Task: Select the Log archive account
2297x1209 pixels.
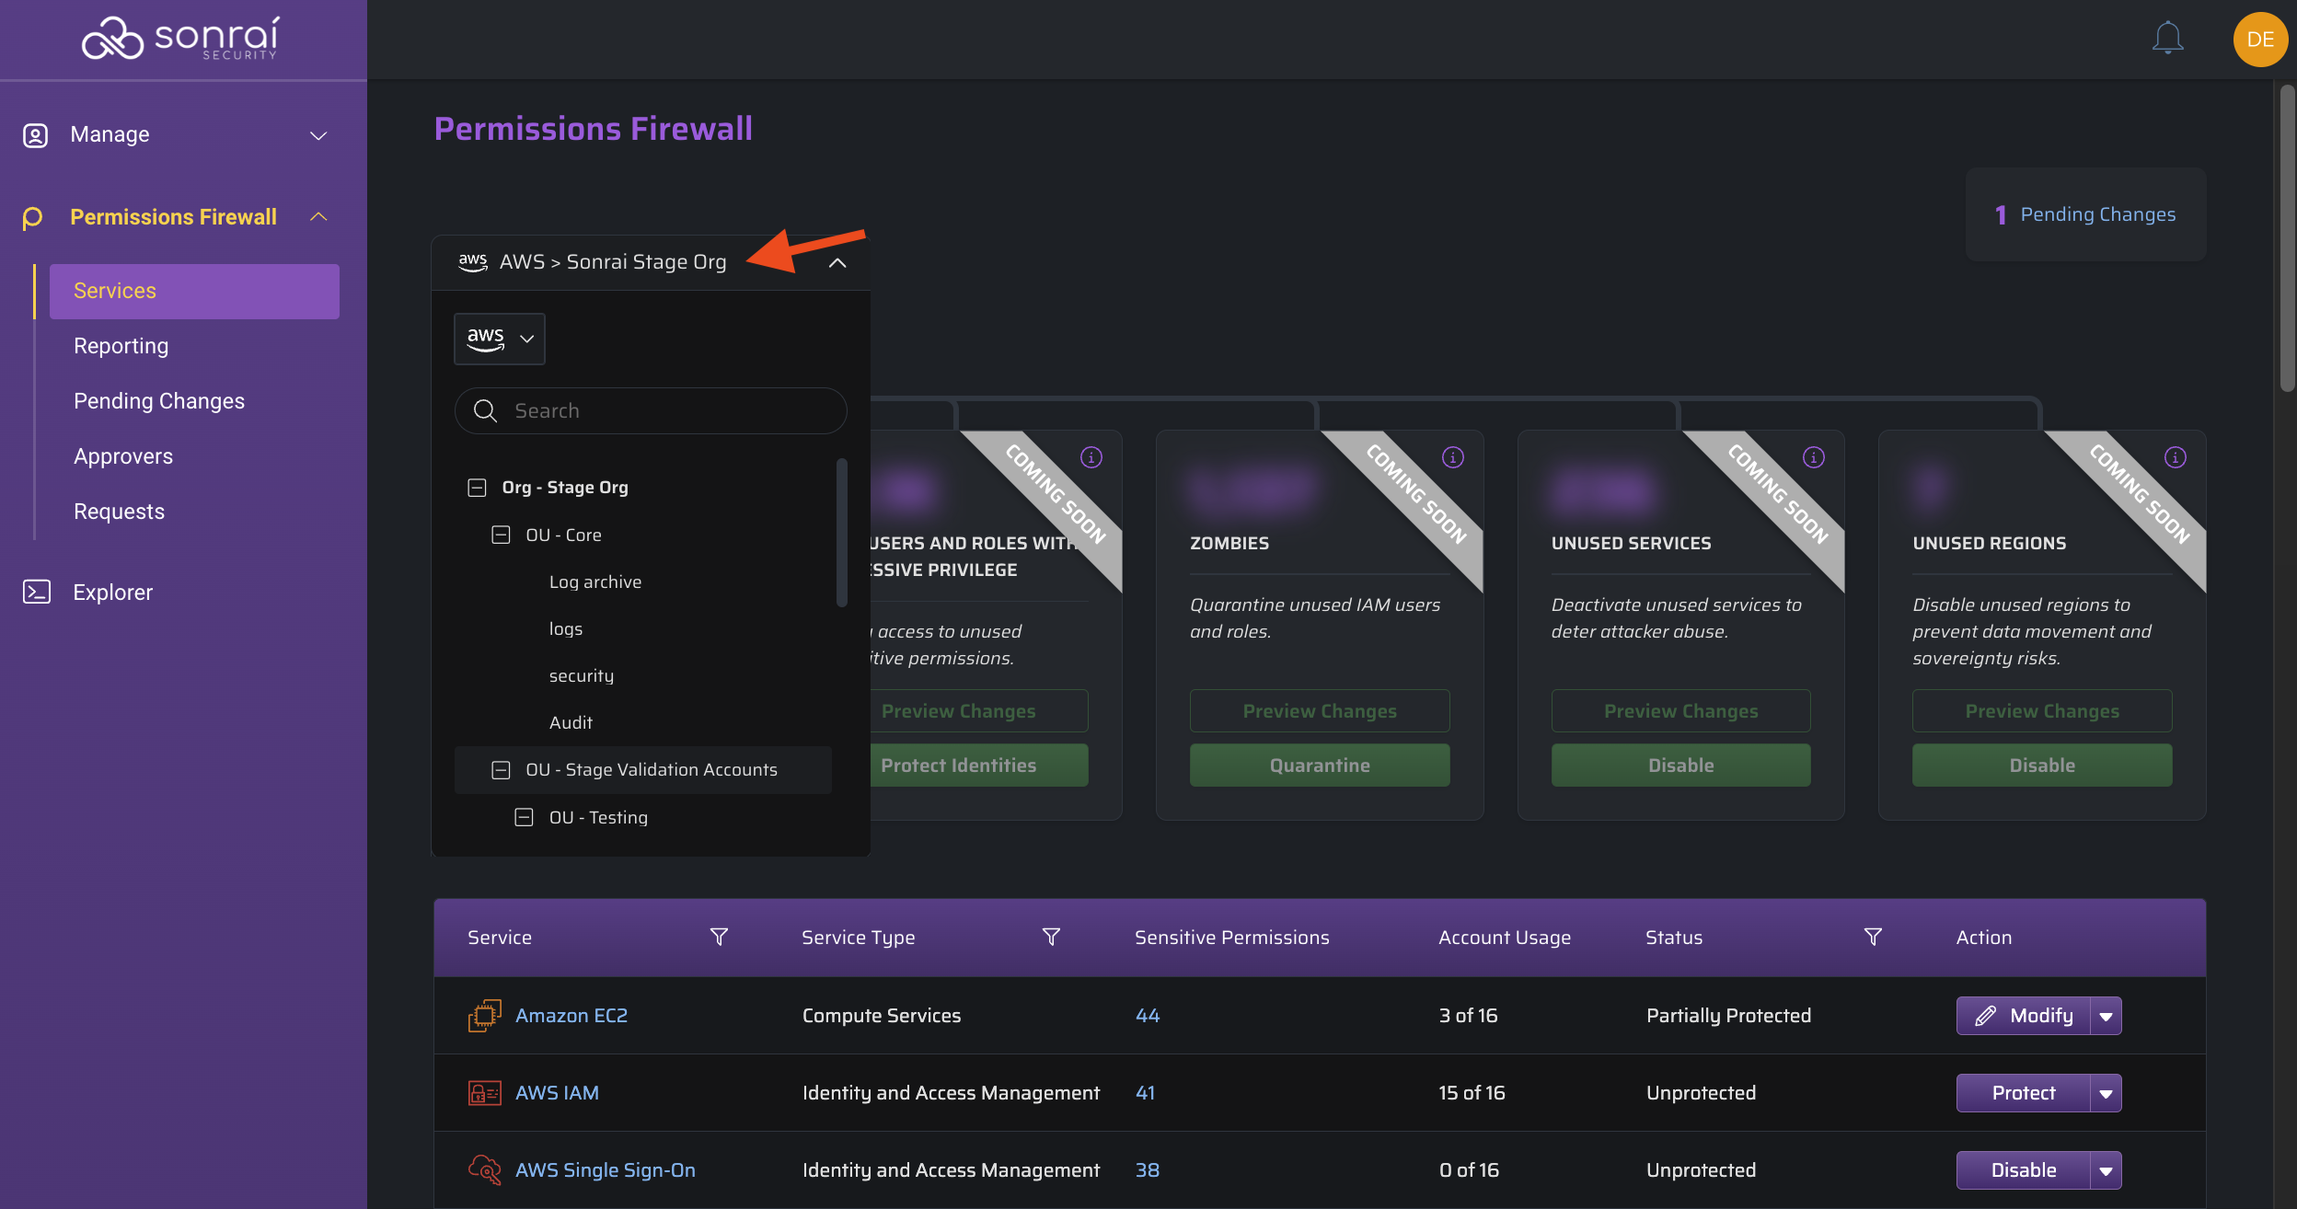Action: coord(595,581)
